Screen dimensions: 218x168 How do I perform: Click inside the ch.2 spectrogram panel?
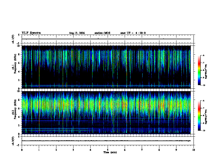click(x=108, y=113)
